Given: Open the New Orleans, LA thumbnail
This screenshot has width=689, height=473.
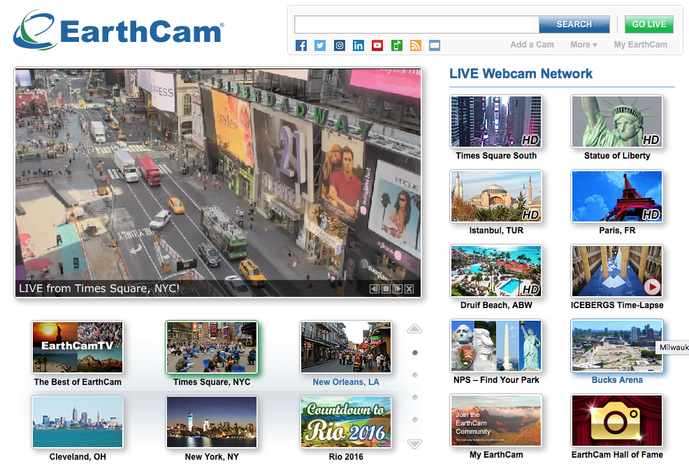Looking at the screenshot, I should pos(346,347).
